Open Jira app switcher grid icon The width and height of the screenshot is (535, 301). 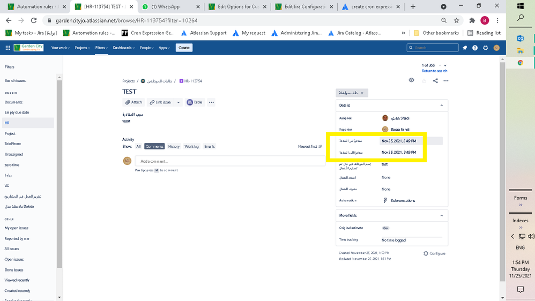click(x=8, y=48)
